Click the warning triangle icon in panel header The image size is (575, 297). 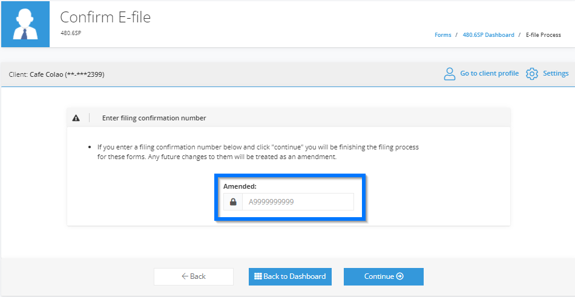point(76,118)
